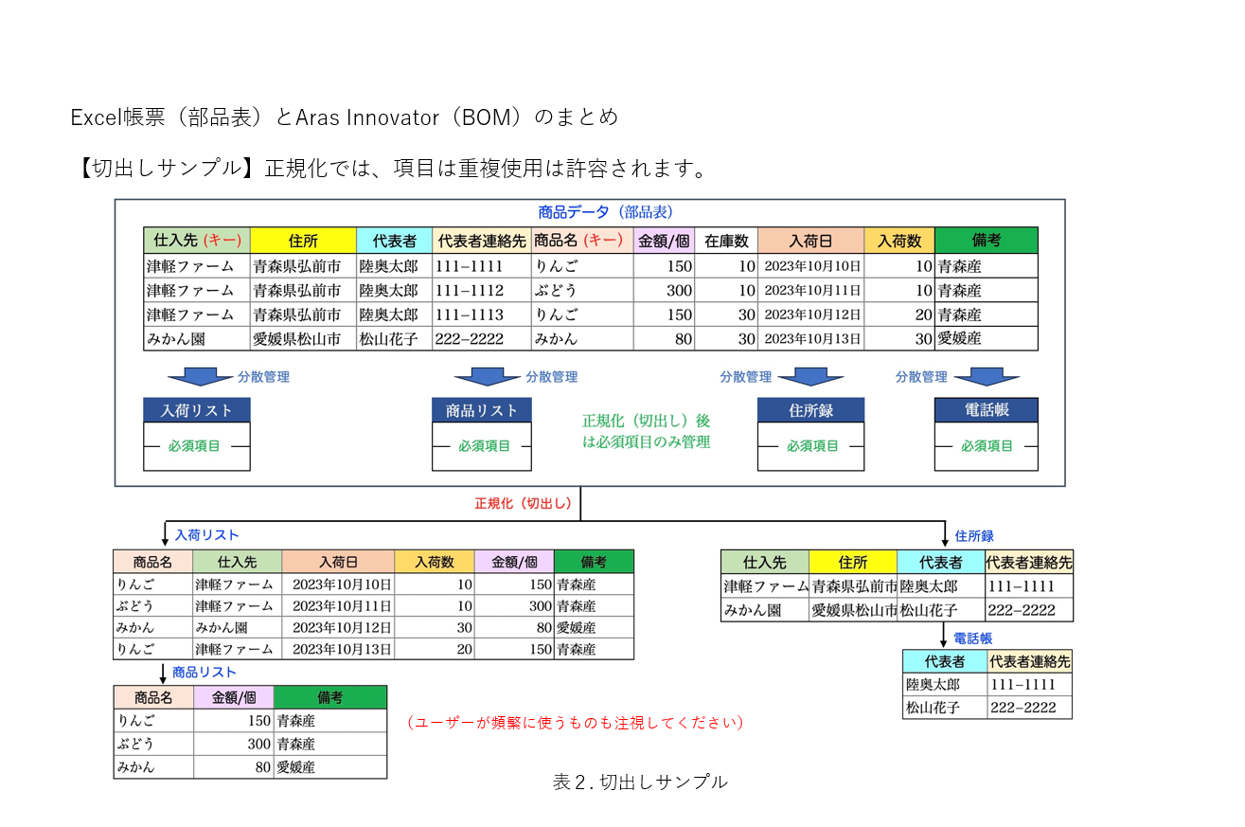The image size is (1245, 827).
Task: Click the phone number cell 111-1112
Action: pos(481,290)
